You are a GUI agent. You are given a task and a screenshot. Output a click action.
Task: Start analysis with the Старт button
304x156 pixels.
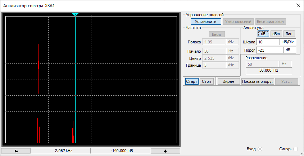192,81
